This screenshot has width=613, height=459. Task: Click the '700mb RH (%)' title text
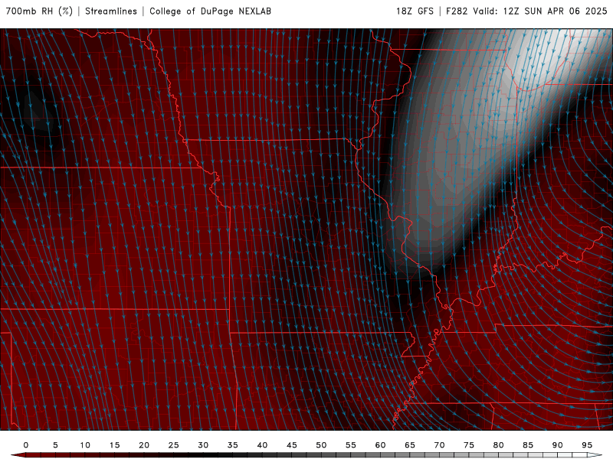click(39, 11)
